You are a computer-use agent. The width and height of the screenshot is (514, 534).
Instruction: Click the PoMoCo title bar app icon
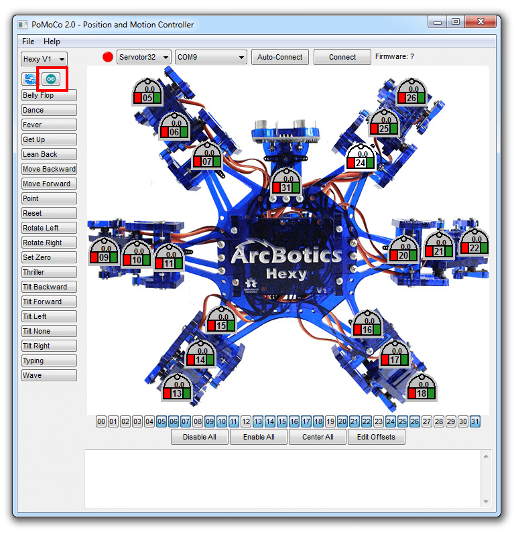pyautogui.click(x=23, y=25)
